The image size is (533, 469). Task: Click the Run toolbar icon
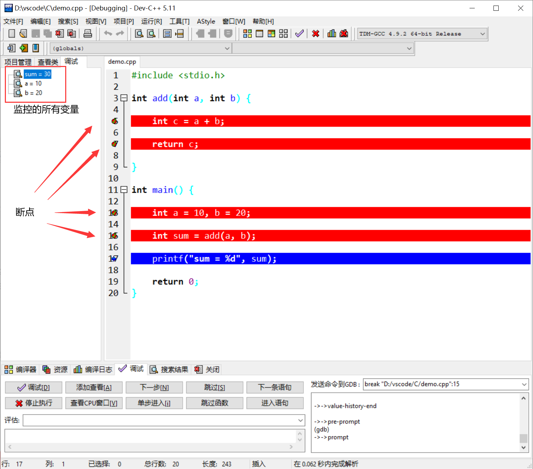tap(259, 34)
